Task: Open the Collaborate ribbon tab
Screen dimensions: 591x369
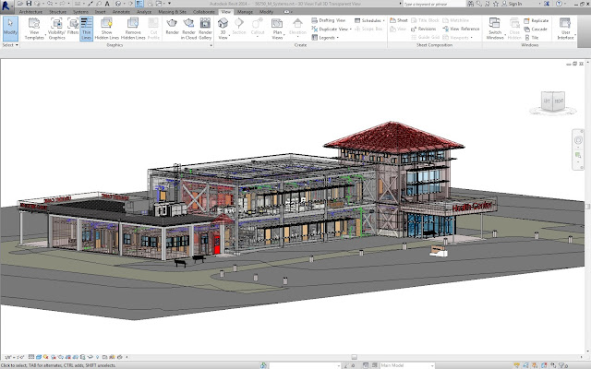Action: coord(204,12)
